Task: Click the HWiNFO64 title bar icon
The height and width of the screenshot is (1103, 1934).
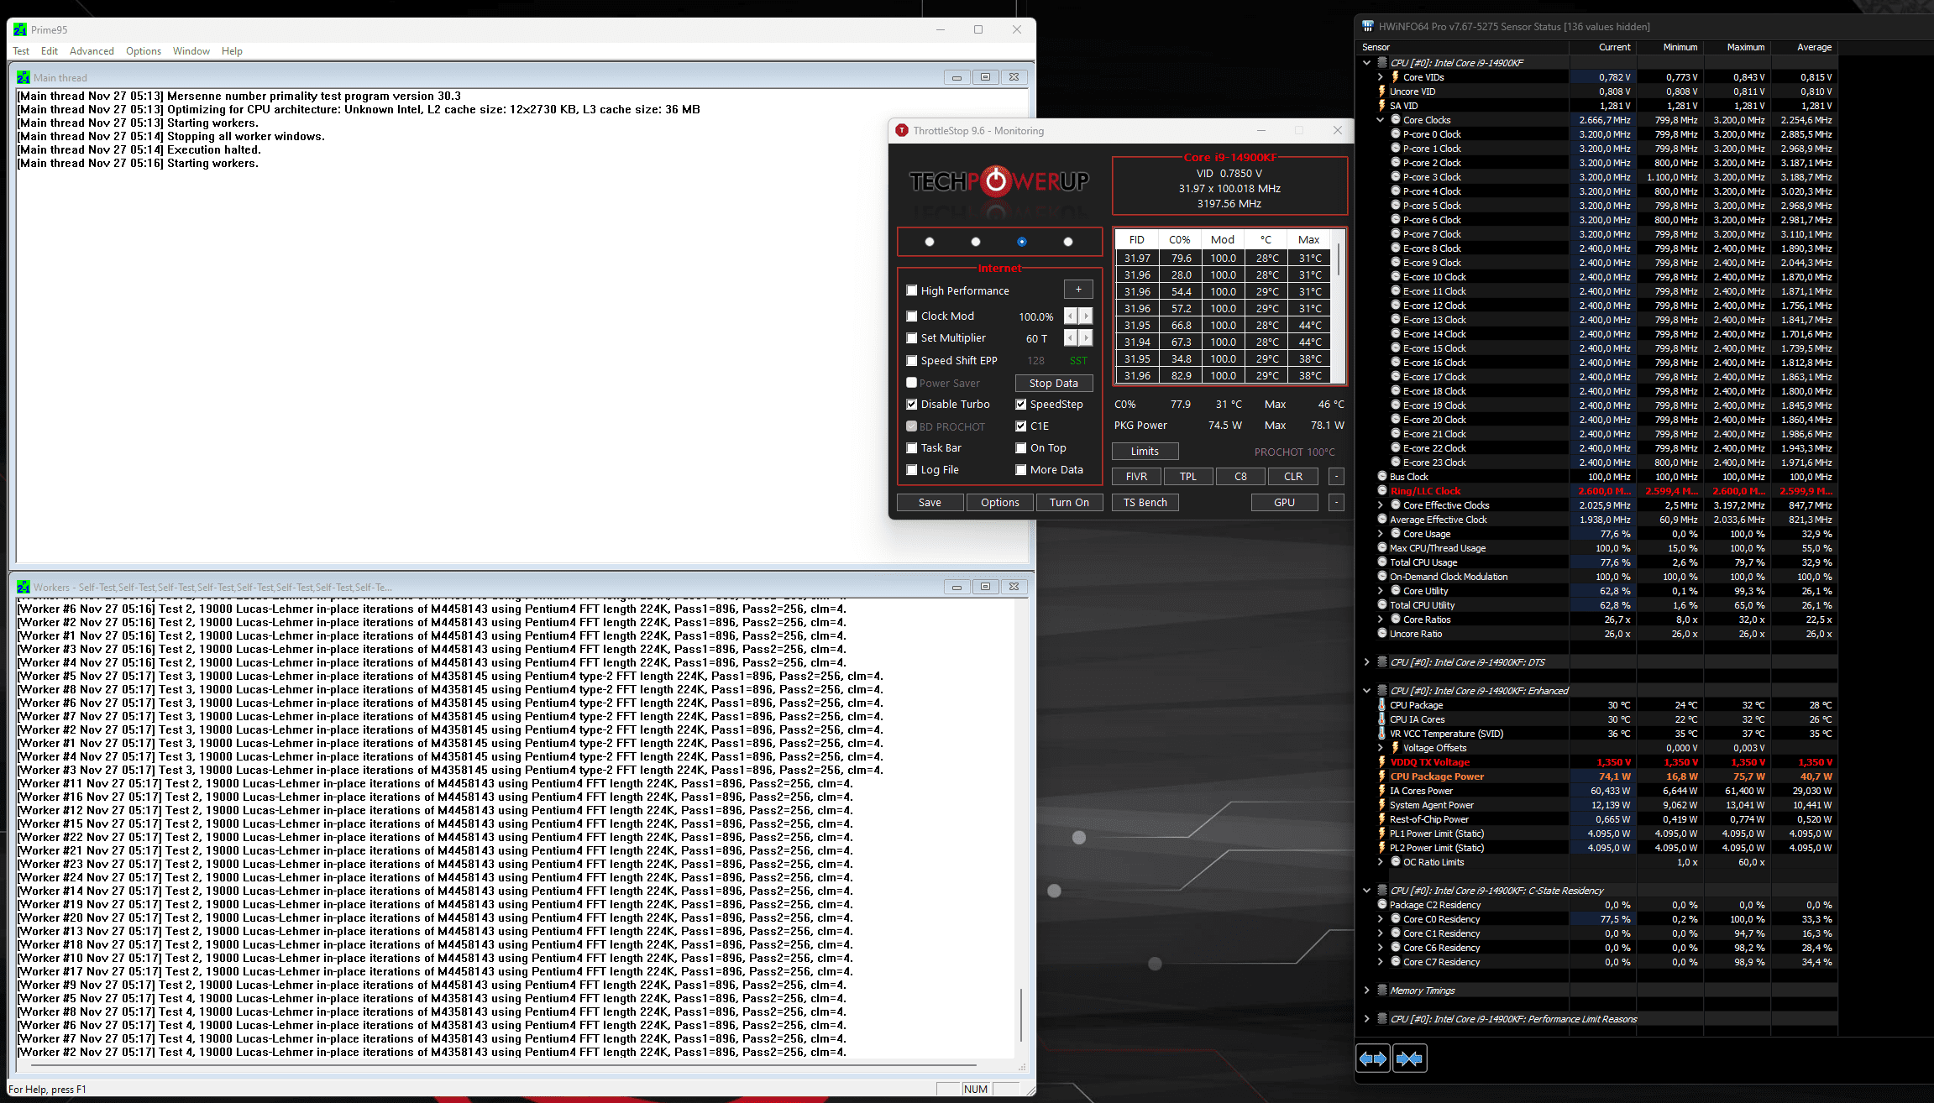Action: point(1368,26)
